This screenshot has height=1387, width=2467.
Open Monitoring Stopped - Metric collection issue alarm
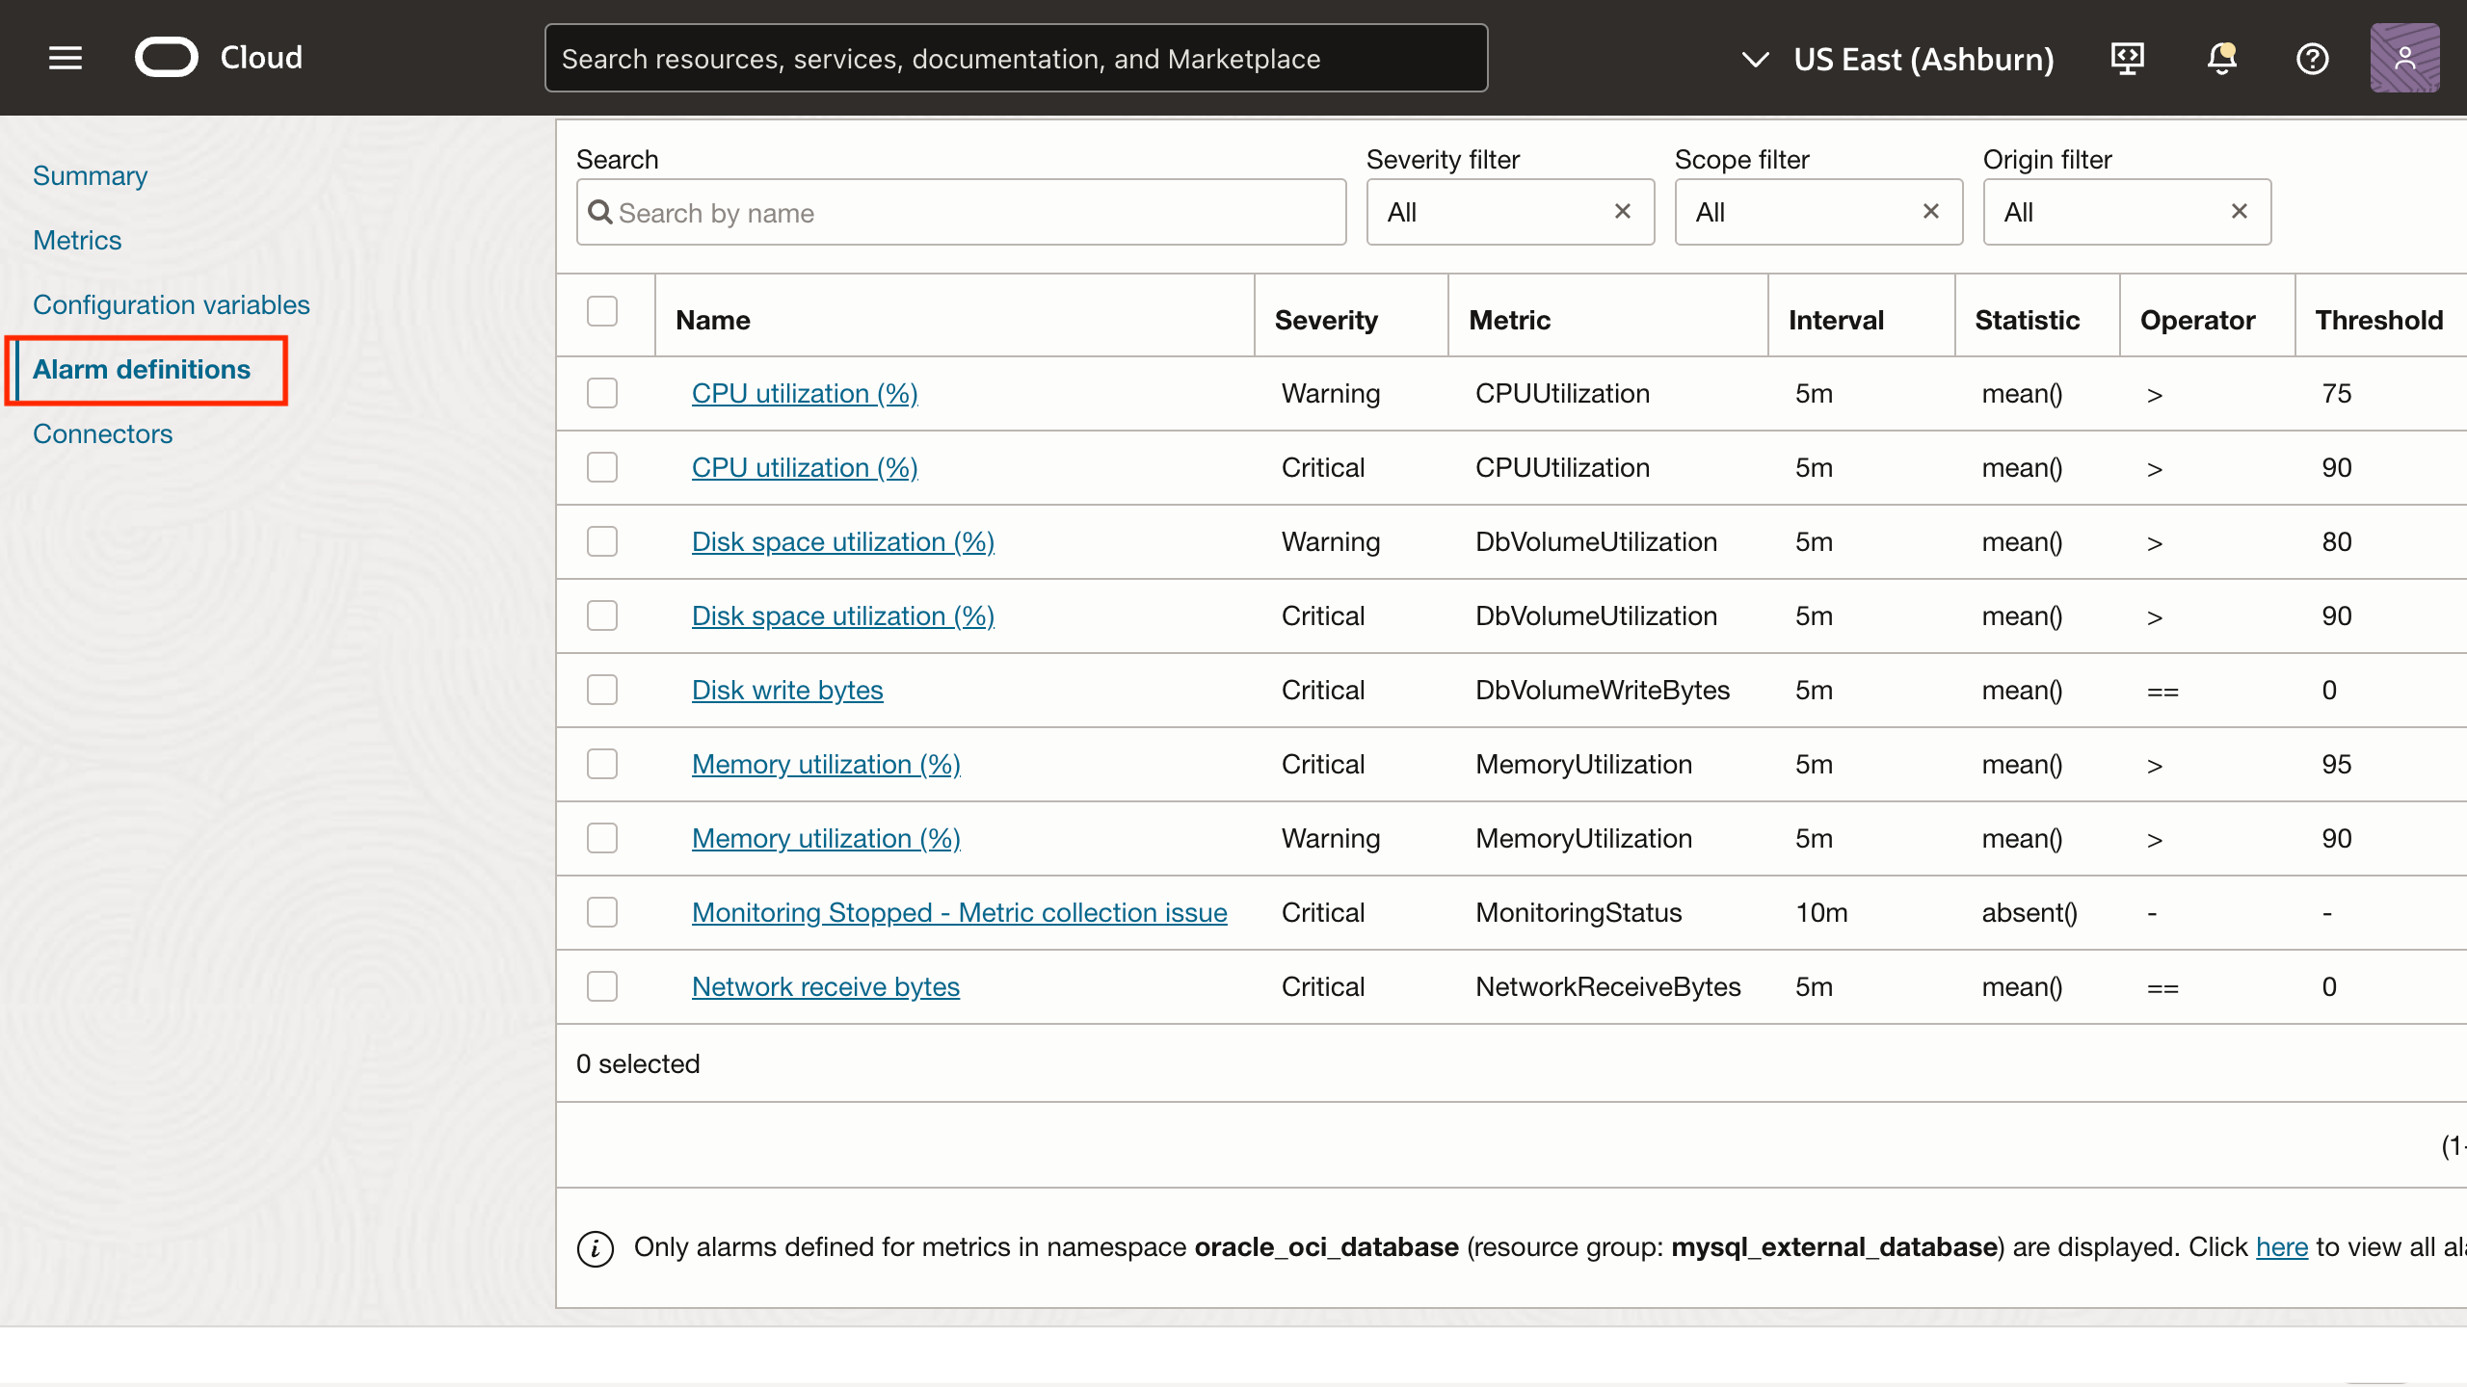click(x=959, y=912)
